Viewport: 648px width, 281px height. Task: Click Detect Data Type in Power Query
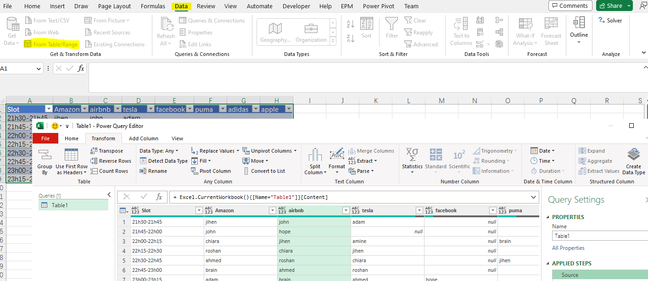(x=163, y=161)
